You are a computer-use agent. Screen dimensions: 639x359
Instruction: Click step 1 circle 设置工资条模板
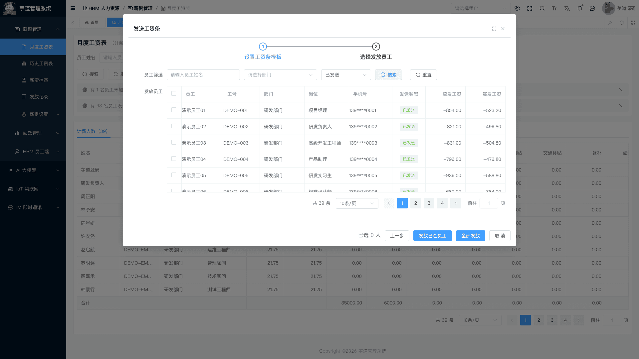pyautogui.click(x=263, y=47)
